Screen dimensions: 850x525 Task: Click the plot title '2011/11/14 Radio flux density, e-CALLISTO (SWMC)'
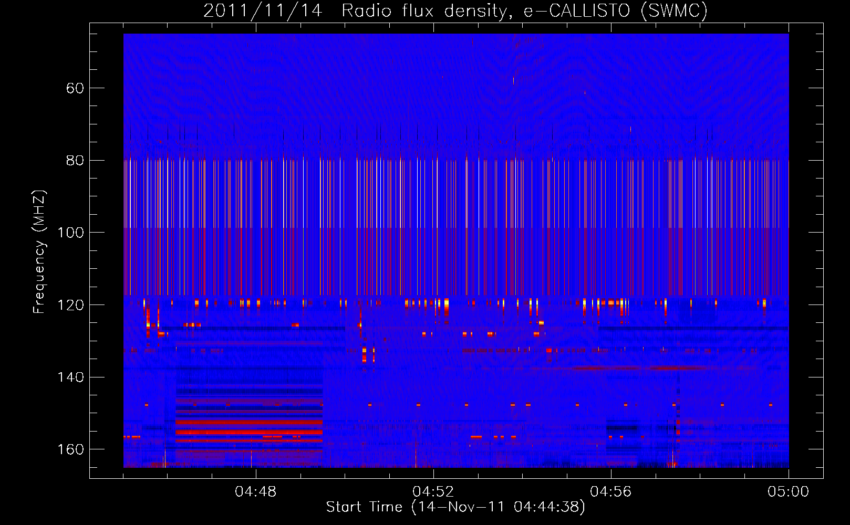pyautogui.click(x=455, y=10)
